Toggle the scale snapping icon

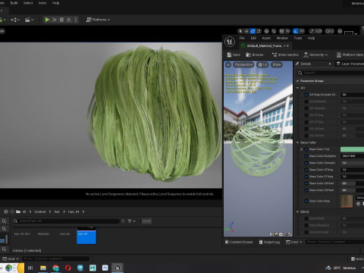[x=312, y=31]
